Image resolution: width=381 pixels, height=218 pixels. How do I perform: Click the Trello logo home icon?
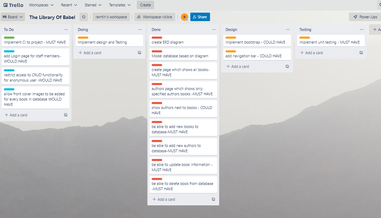pyautogui.click(x=13, y=5)
